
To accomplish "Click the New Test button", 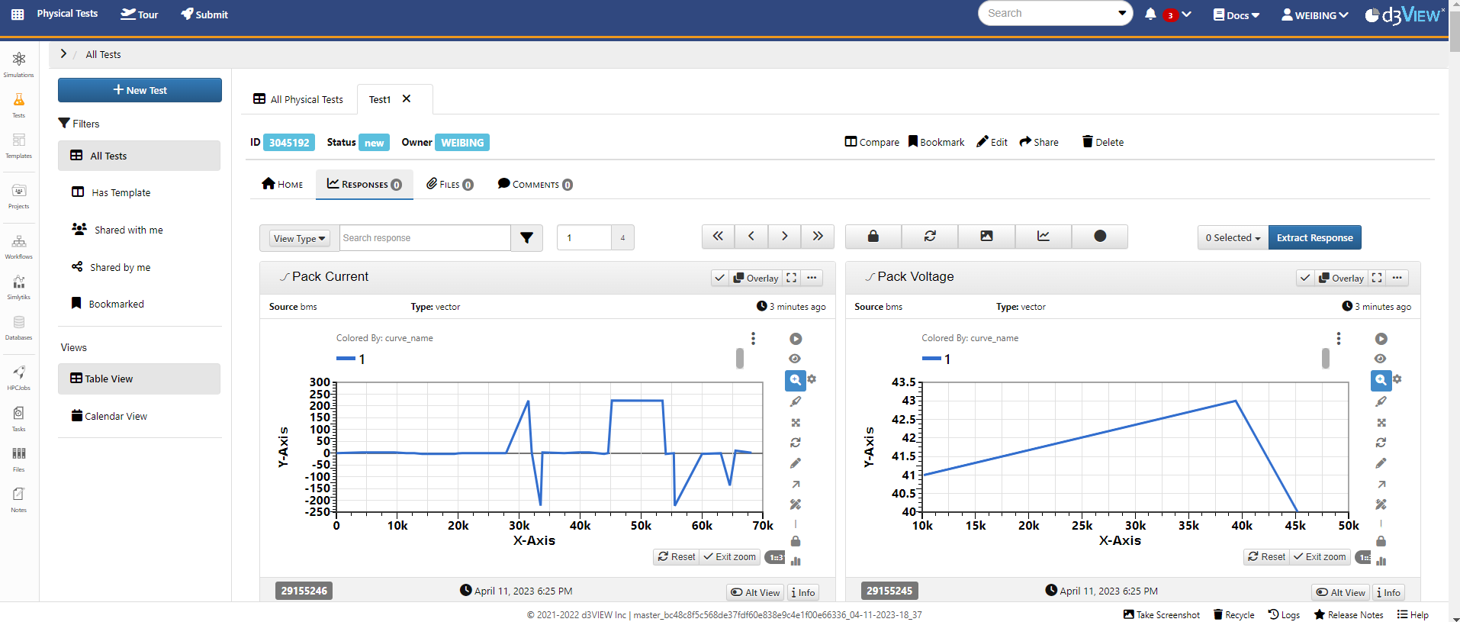I will [140, 90].
